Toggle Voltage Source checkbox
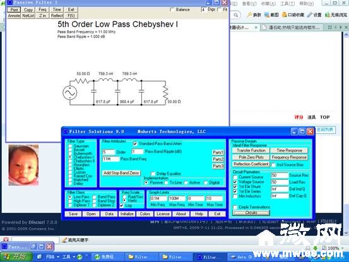 tap(235, 182)
